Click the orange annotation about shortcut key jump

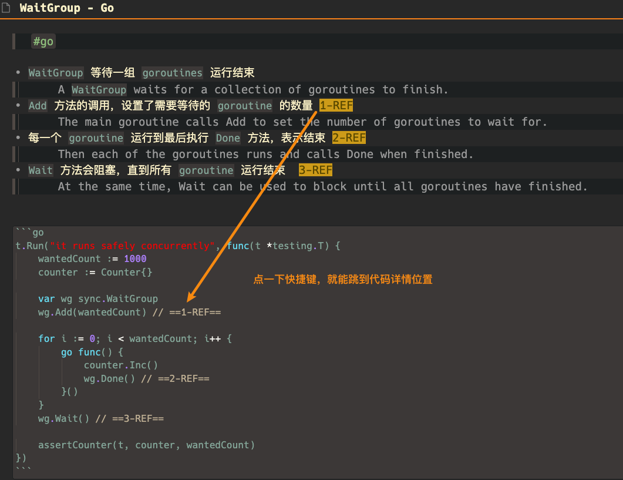point(343,280)
